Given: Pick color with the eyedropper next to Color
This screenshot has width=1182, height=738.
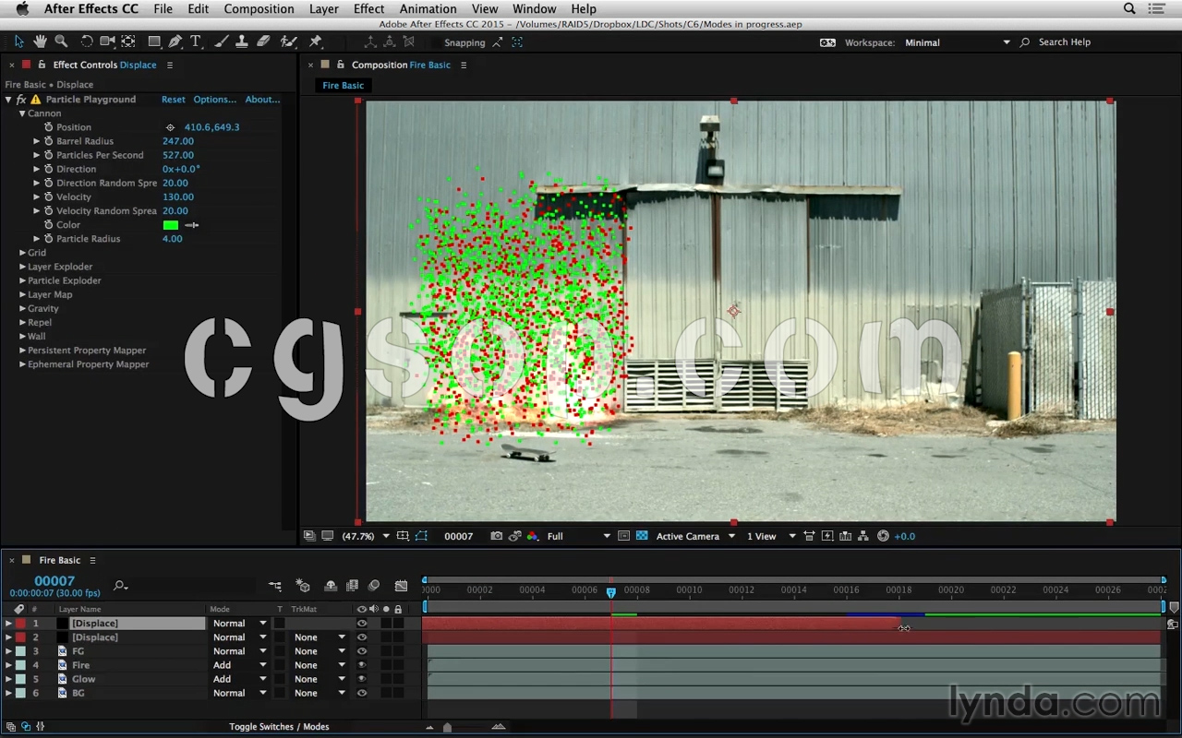Looking at the screenshot, I should coord(192,225).
